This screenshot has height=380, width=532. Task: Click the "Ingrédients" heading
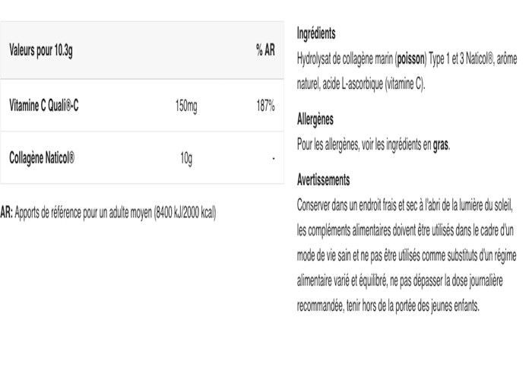[316, 34]
